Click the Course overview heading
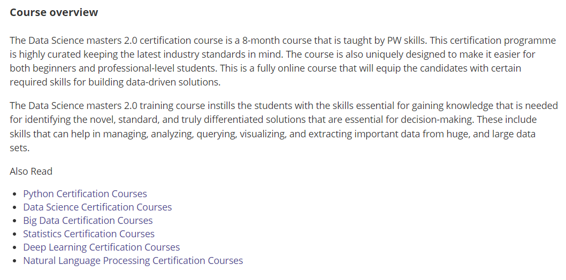The height and width of the screenshot is (280, 566). 54,12
